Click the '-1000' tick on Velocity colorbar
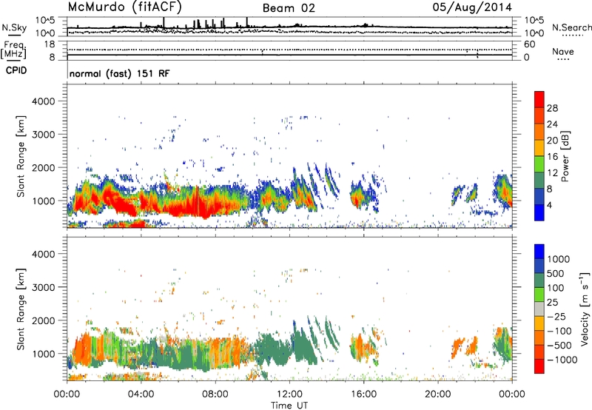The width and height of the screenshot is (592, 410). coord(562,360)
